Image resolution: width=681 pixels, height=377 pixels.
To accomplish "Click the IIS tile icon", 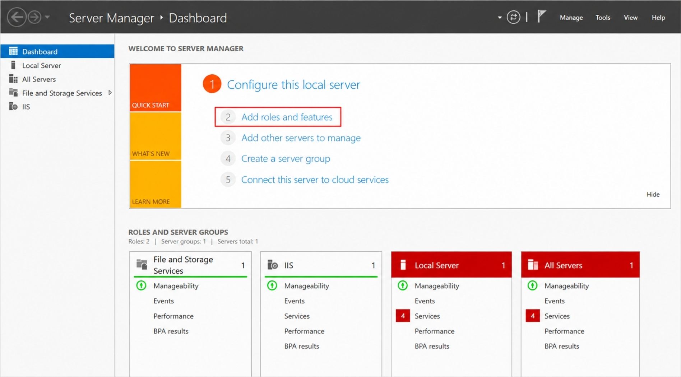I will (x=273, y=265).
